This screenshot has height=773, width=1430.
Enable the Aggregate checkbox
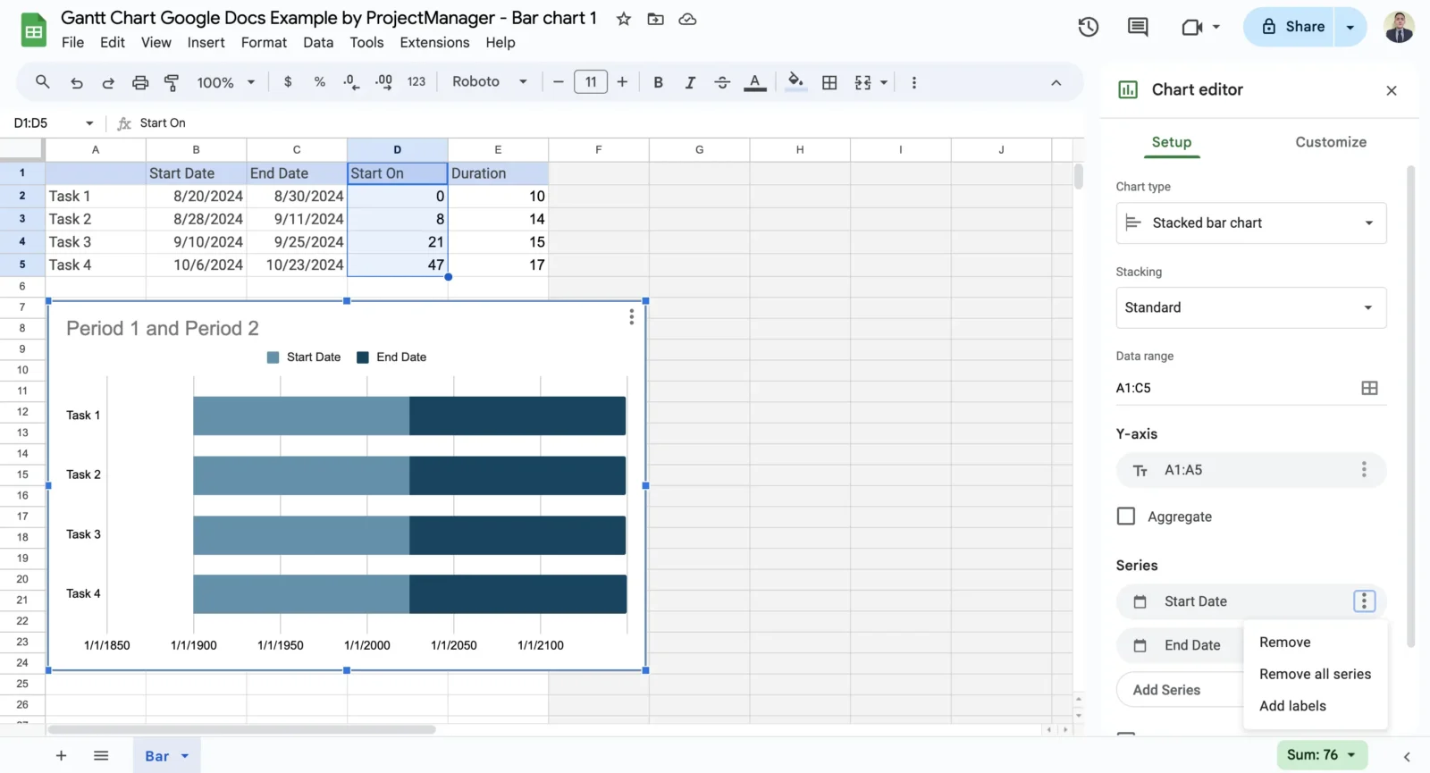[x=1126, y=517]
